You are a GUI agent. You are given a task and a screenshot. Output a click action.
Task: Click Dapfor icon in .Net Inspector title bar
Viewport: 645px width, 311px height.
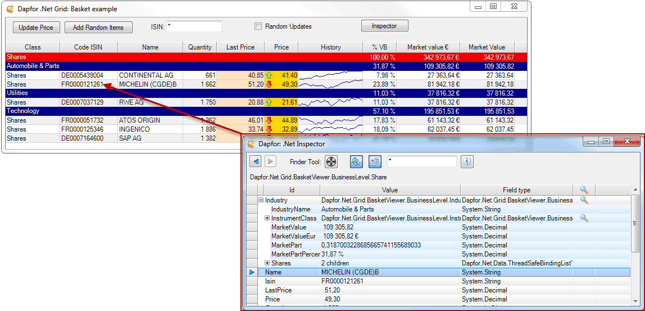(251, 144)
